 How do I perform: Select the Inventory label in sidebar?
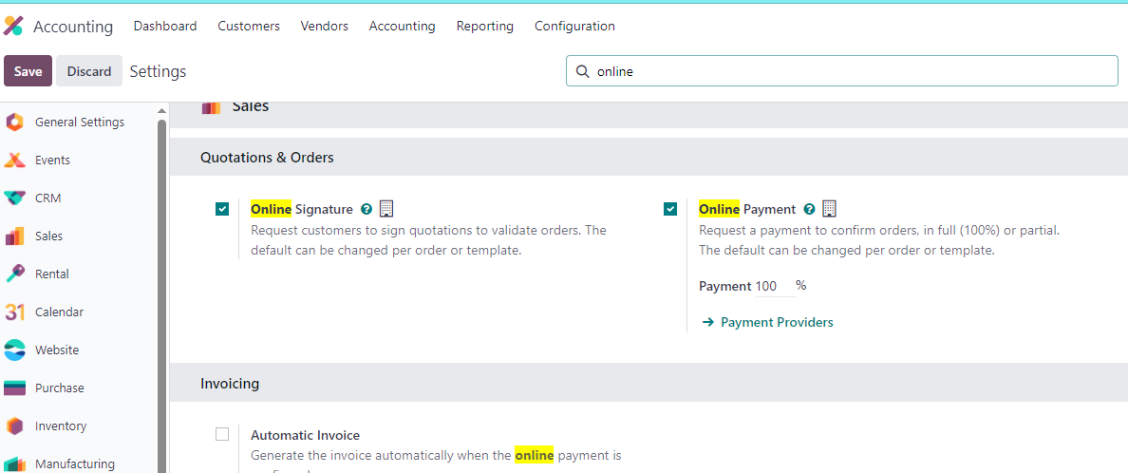pos(61,426)
